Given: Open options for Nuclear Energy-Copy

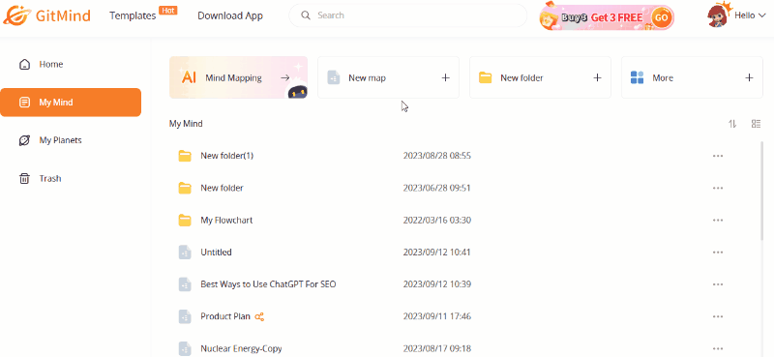Looking at the screenshot, I should pos(718,348).
